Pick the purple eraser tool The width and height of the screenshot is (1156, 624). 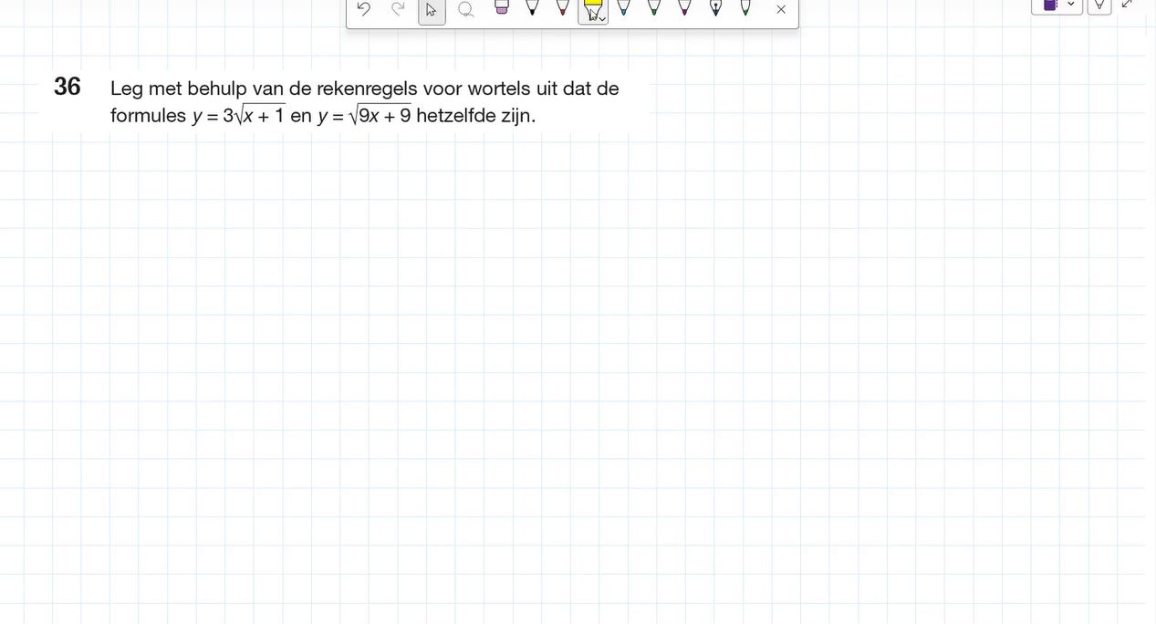pyautogui.click(x=502, y=7)
